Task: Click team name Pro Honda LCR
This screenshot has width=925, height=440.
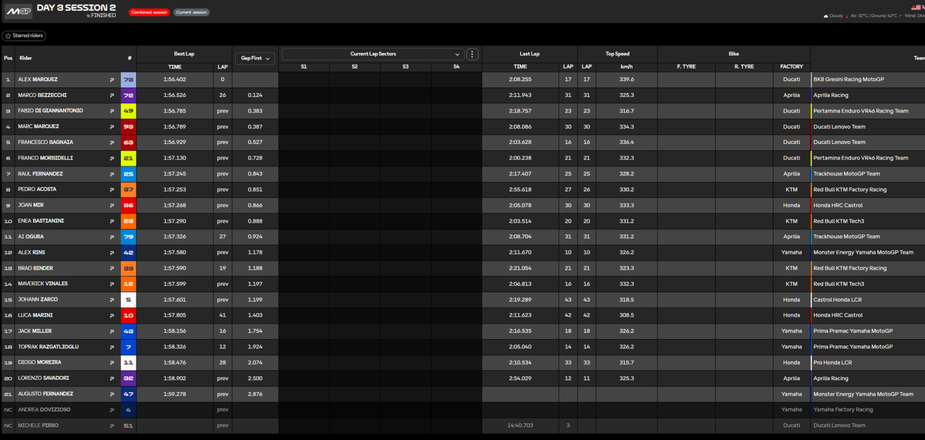Action: pyautogui.click(x=832, y=362)
